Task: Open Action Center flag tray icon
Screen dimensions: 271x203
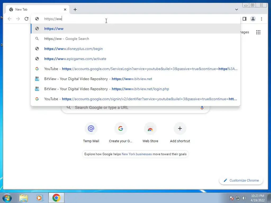Action: point(232,198)
